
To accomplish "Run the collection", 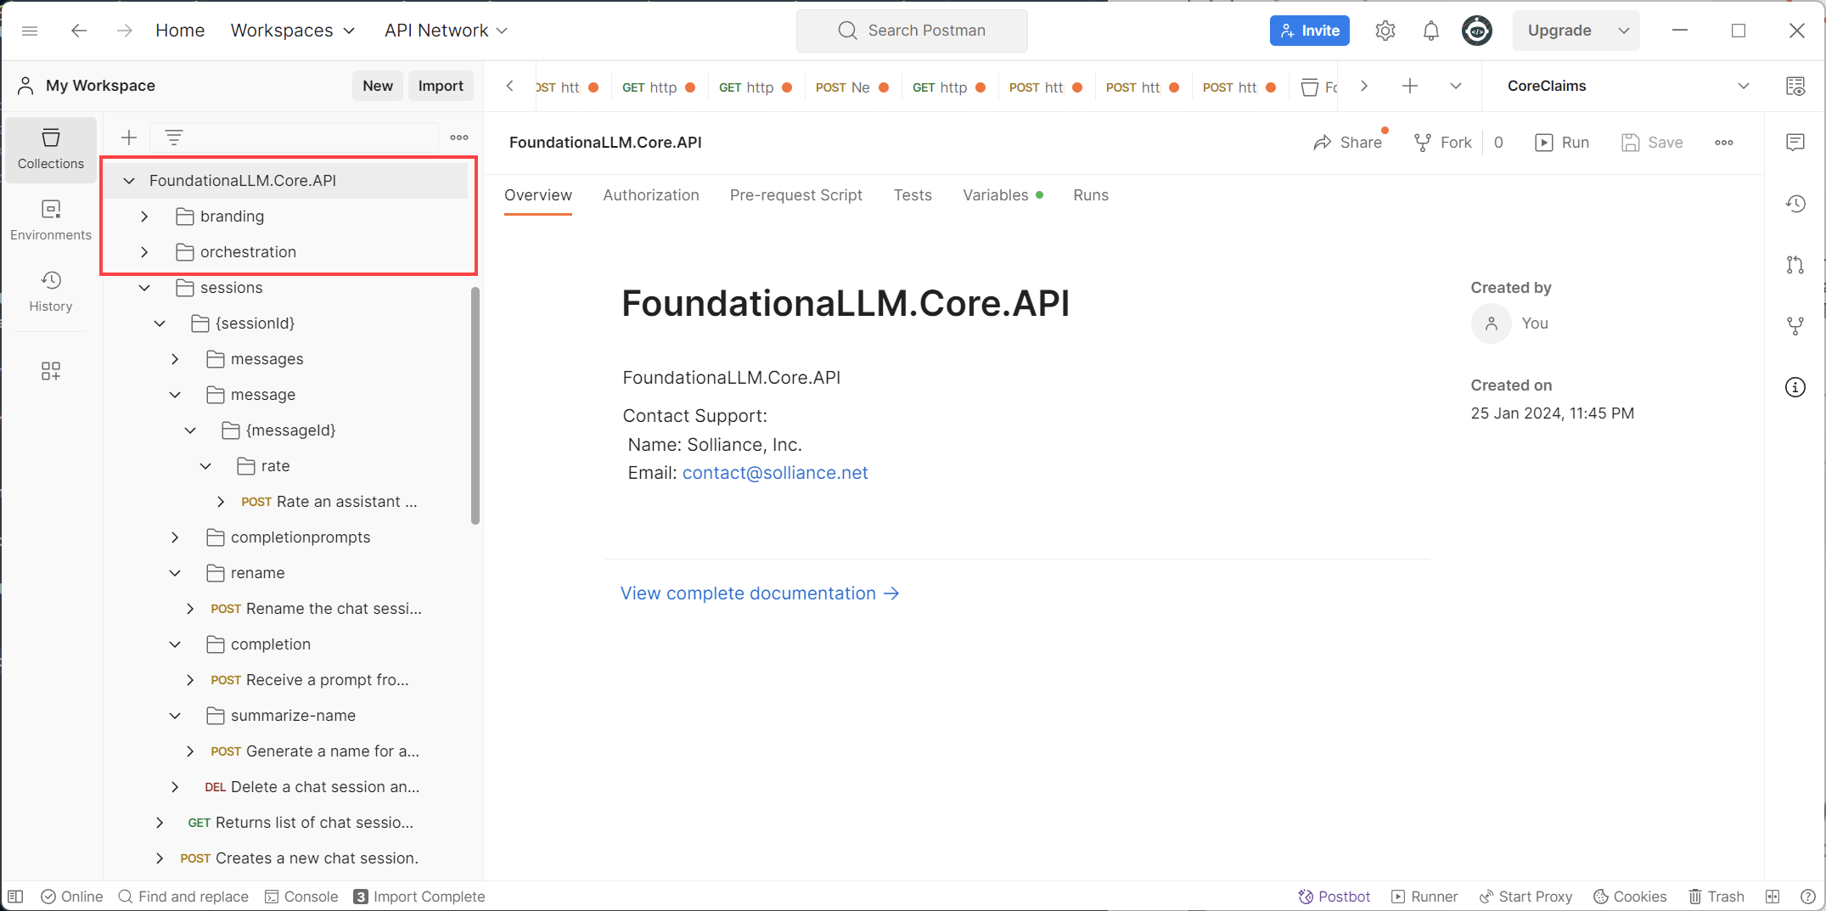I will 1562,143.
